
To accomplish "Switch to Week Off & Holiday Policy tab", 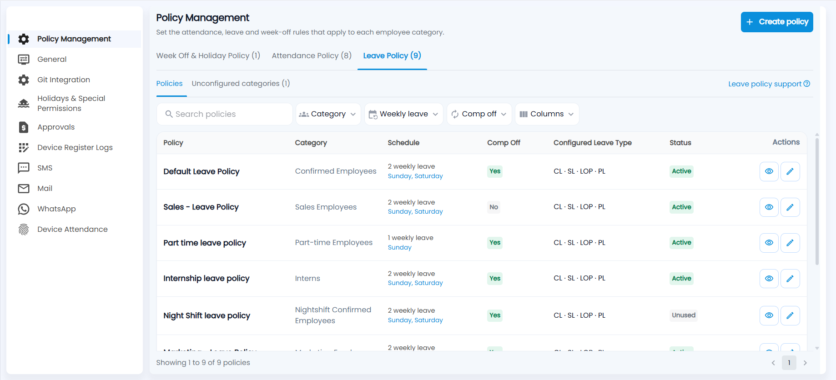I will click(208, 55).
